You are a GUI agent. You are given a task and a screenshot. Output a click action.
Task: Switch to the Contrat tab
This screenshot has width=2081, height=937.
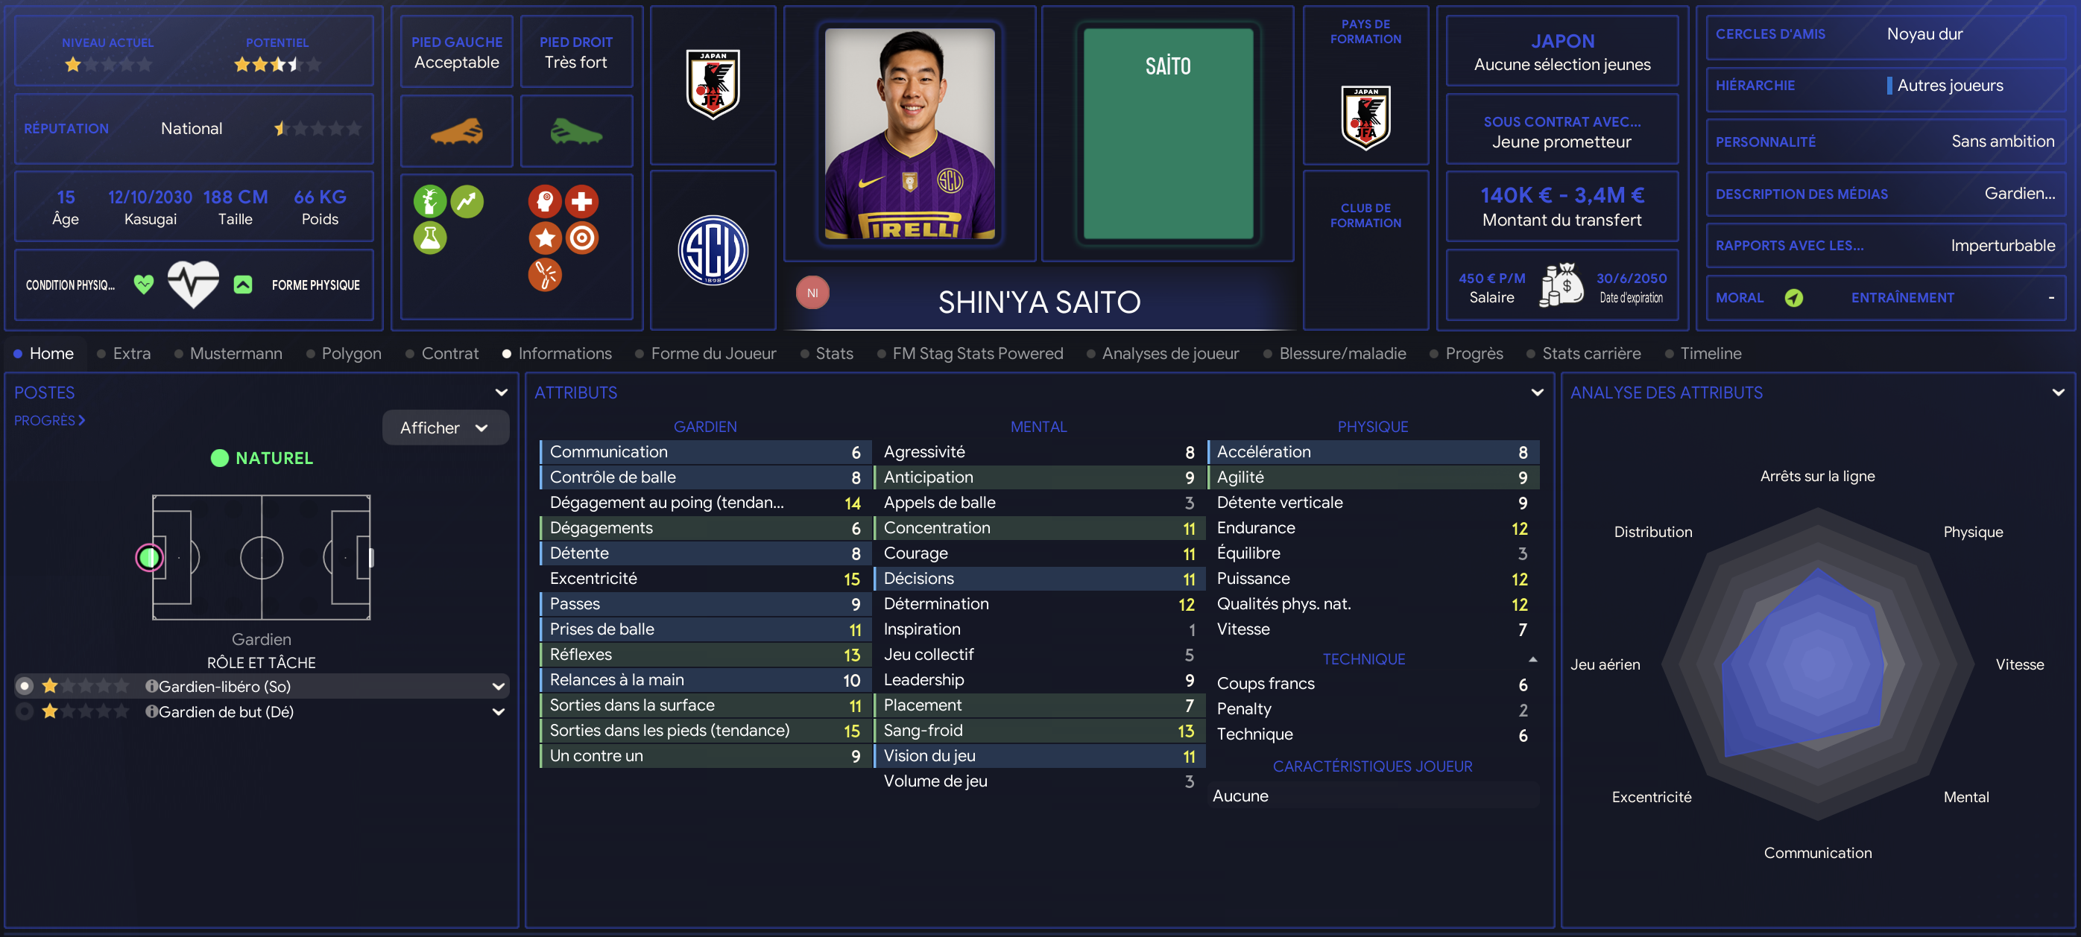click(449, 354)
